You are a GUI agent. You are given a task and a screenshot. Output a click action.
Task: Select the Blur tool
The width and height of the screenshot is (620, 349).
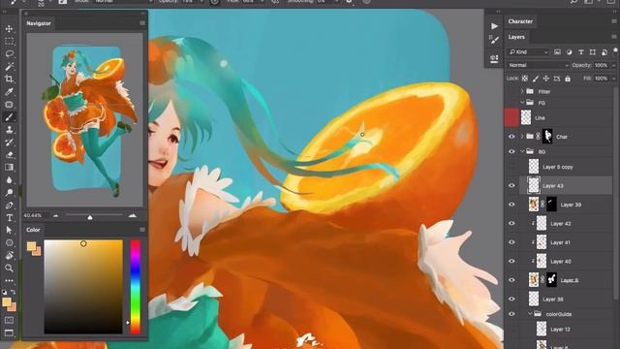[x=9, y=180]
